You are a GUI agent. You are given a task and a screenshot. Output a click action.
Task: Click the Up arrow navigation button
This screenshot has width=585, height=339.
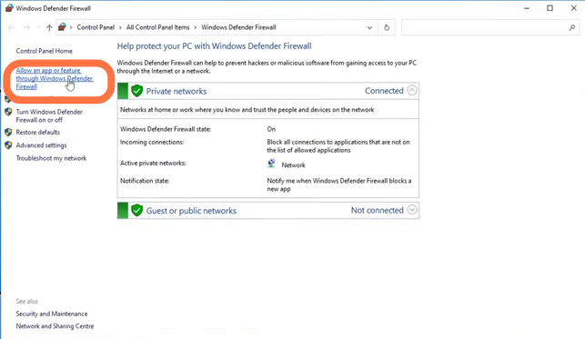point(49,27)
